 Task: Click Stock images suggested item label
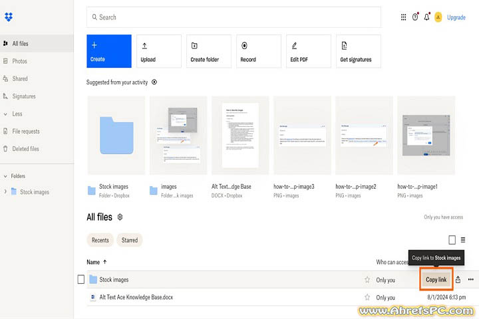point(114,187)
